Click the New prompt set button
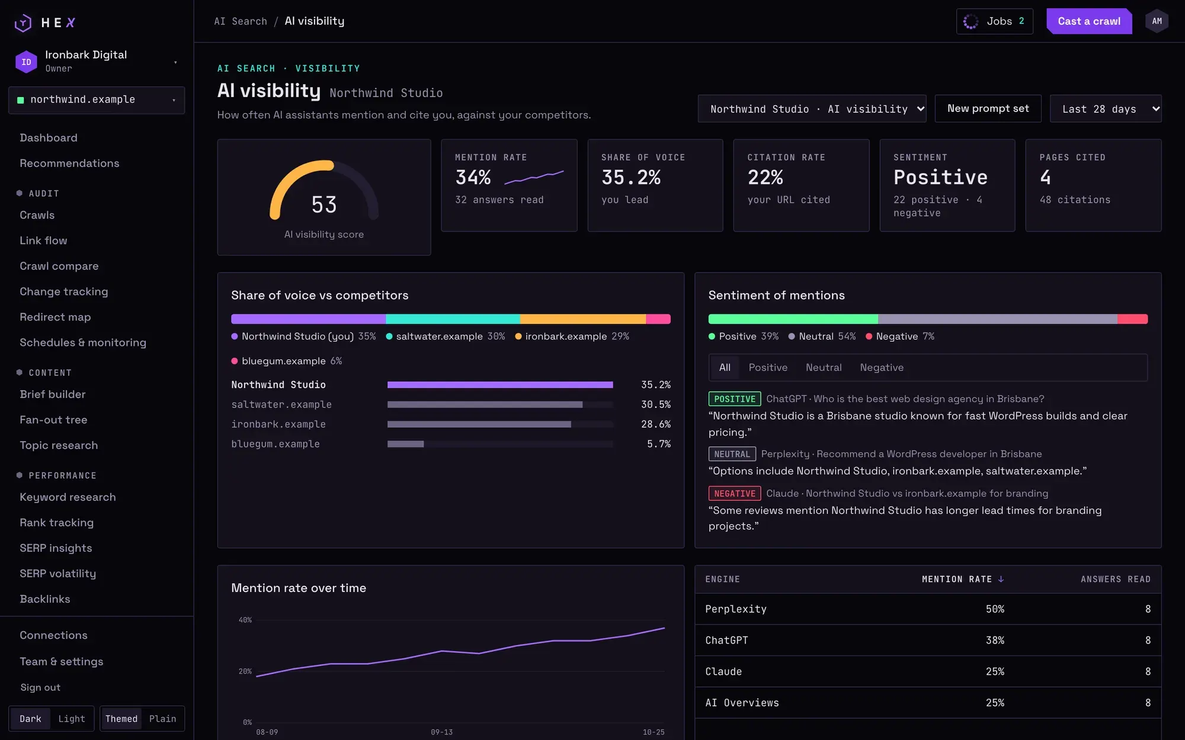The height and width of the screenshot is (740, 1185). click(x=988, y=108)
